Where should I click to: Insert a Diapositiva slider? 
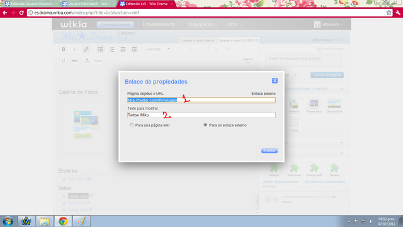coord(334,106)
